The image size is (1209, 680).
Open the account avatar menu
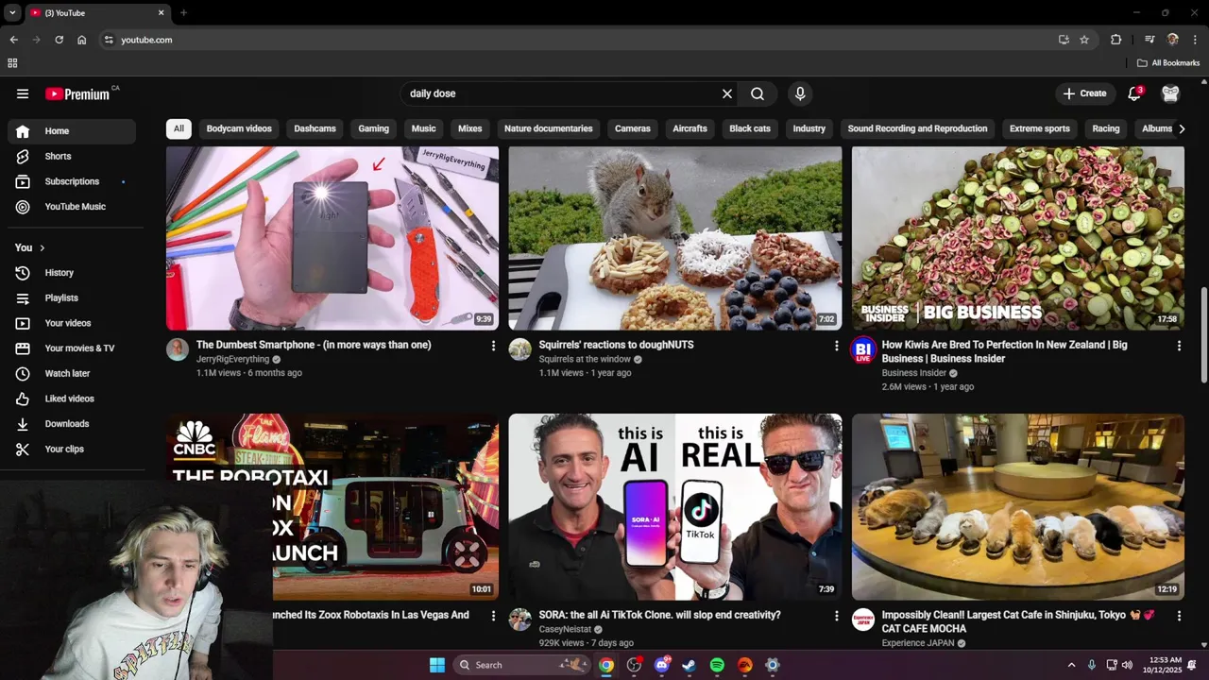1171,93
